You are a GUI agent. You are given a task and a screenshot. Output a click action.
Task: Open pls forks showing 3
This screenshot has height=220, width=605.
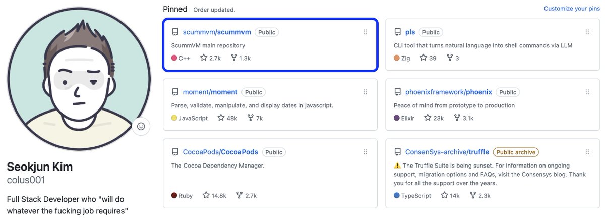pos(453,58)
